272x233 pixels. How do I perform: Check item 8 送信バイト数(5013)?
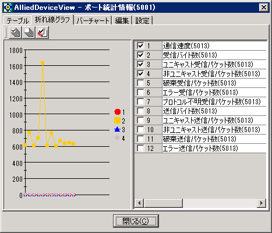(140, 111)
